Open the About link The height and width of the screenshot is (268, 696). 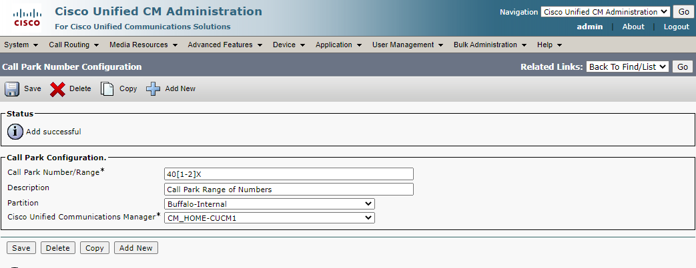(633, 27)
